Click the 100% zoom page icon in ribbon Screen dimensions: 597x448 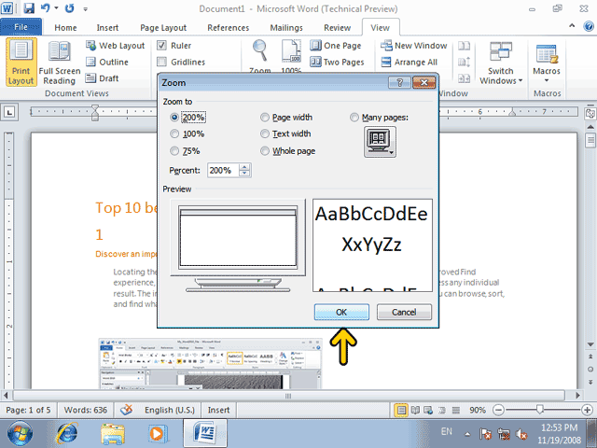pyautogui.click(x=291, y=51)
